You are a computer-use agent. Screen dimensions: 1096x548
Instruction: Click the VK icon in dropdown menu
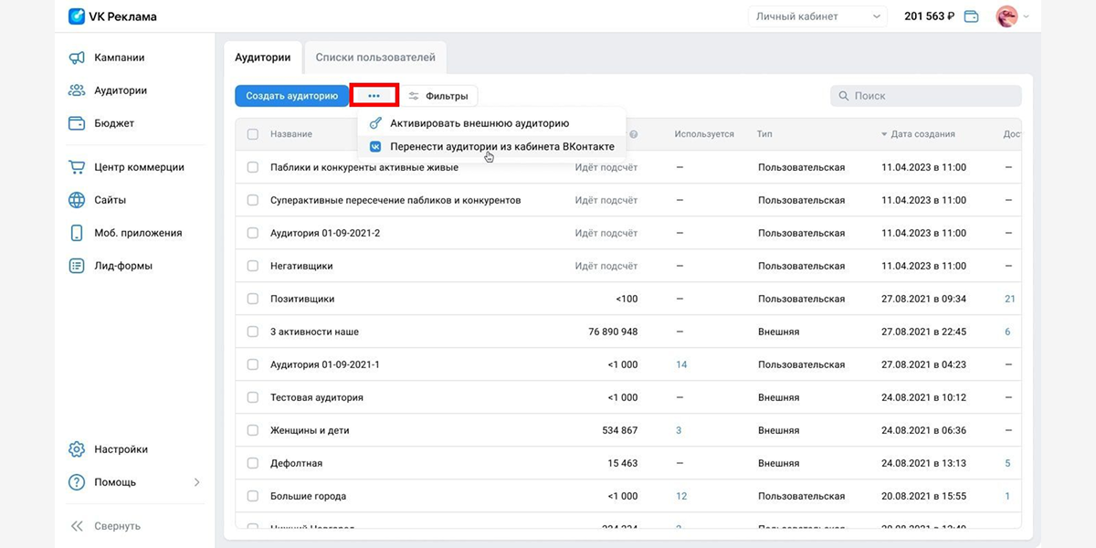[374, 146]
